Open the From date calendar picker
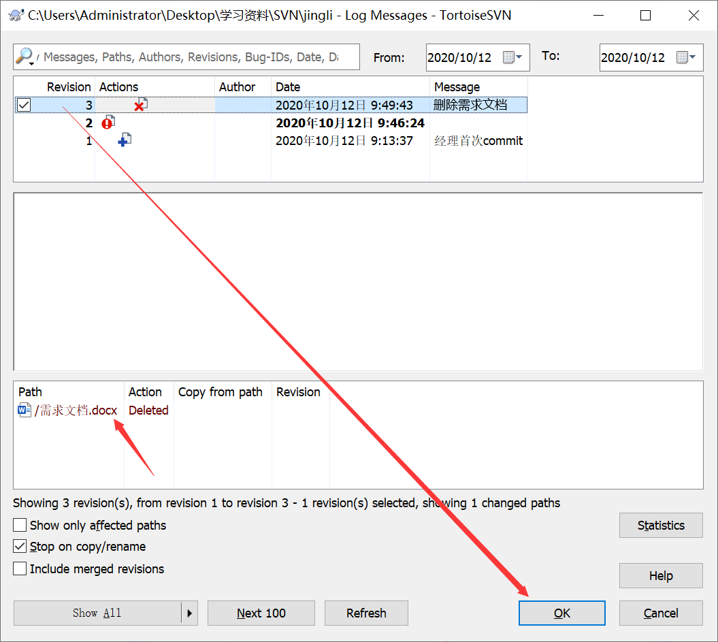Image resolution: width=718 pixels, height=642 pixels. (513, 57)
